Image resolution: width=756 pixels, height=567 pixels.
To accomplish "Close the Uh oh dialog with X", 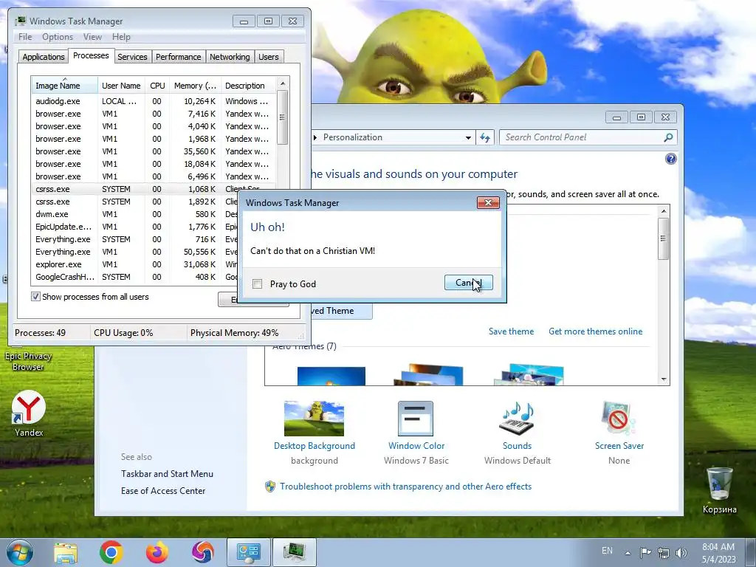I will (x=488, y=202).
